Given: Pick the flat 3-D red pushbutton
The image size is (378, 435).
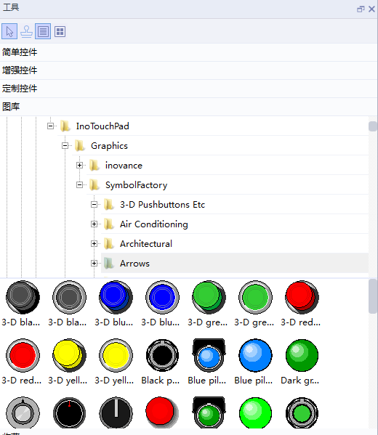Looking at the screenshot, I should pos(23,355).
